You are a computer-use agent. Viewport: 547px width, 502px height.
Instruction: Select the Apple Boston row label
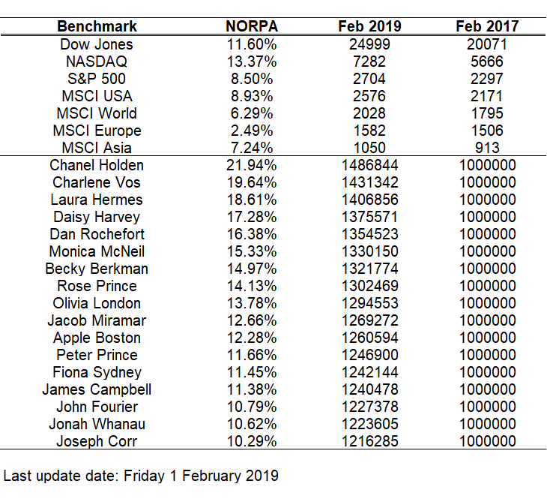click(97, 338)
